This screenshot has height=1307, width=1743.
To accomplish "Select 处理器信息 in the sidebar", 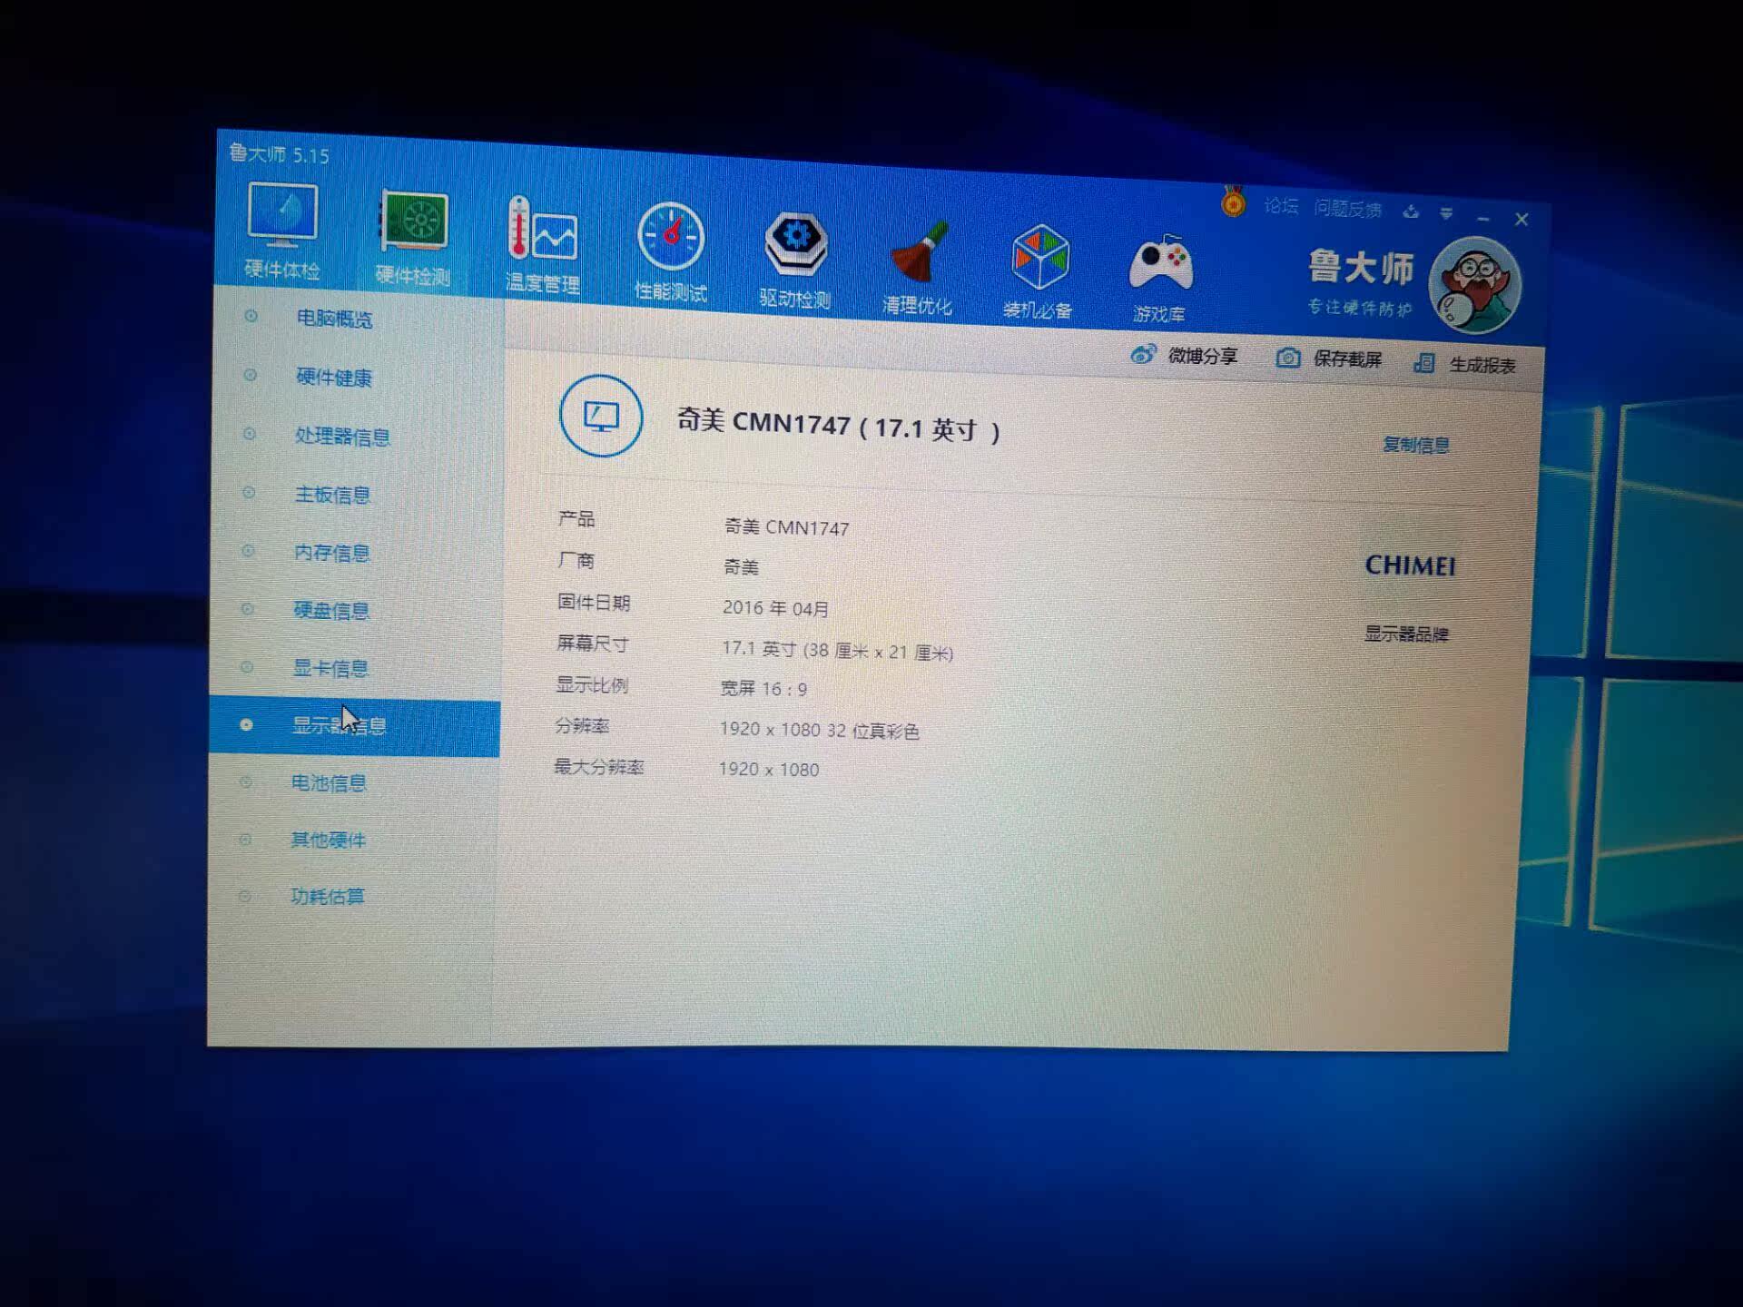I will tap(341, 437).
